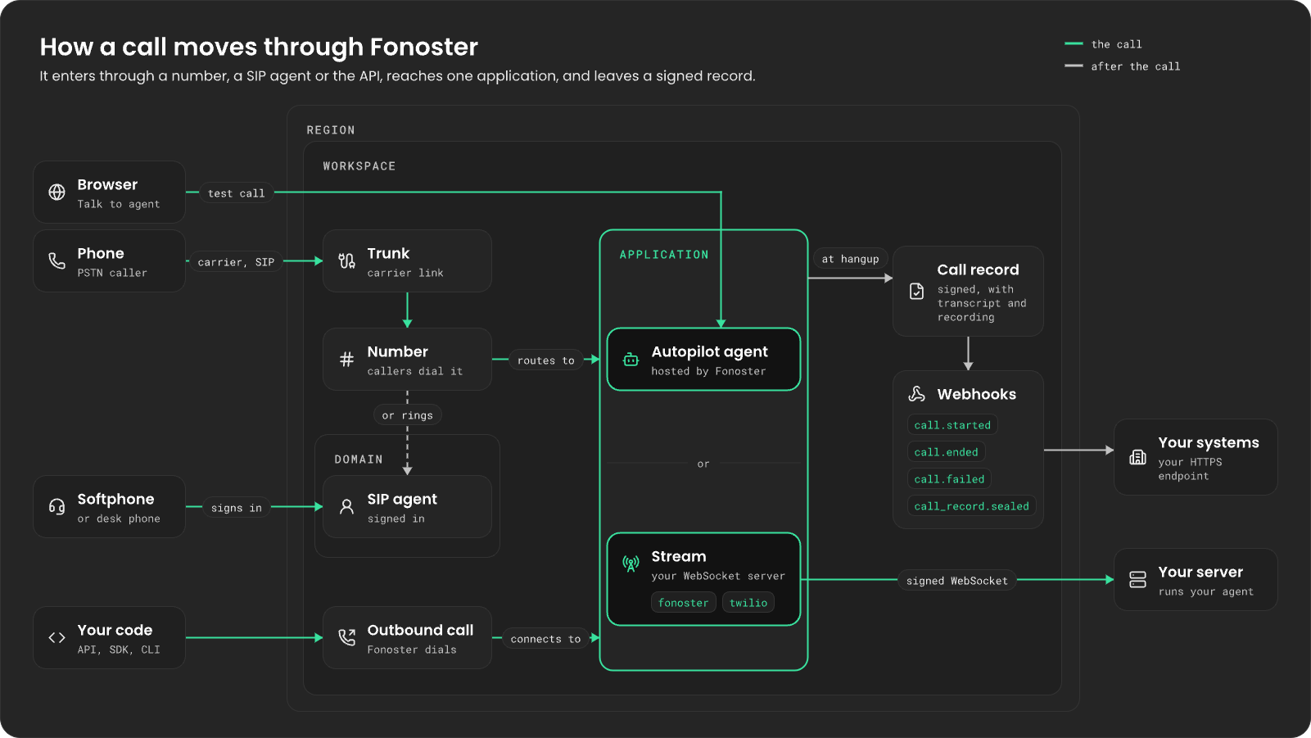1311x738 pixels.
Task: Click the hash icon on the Number card
Action: click(x=346, y=359)
